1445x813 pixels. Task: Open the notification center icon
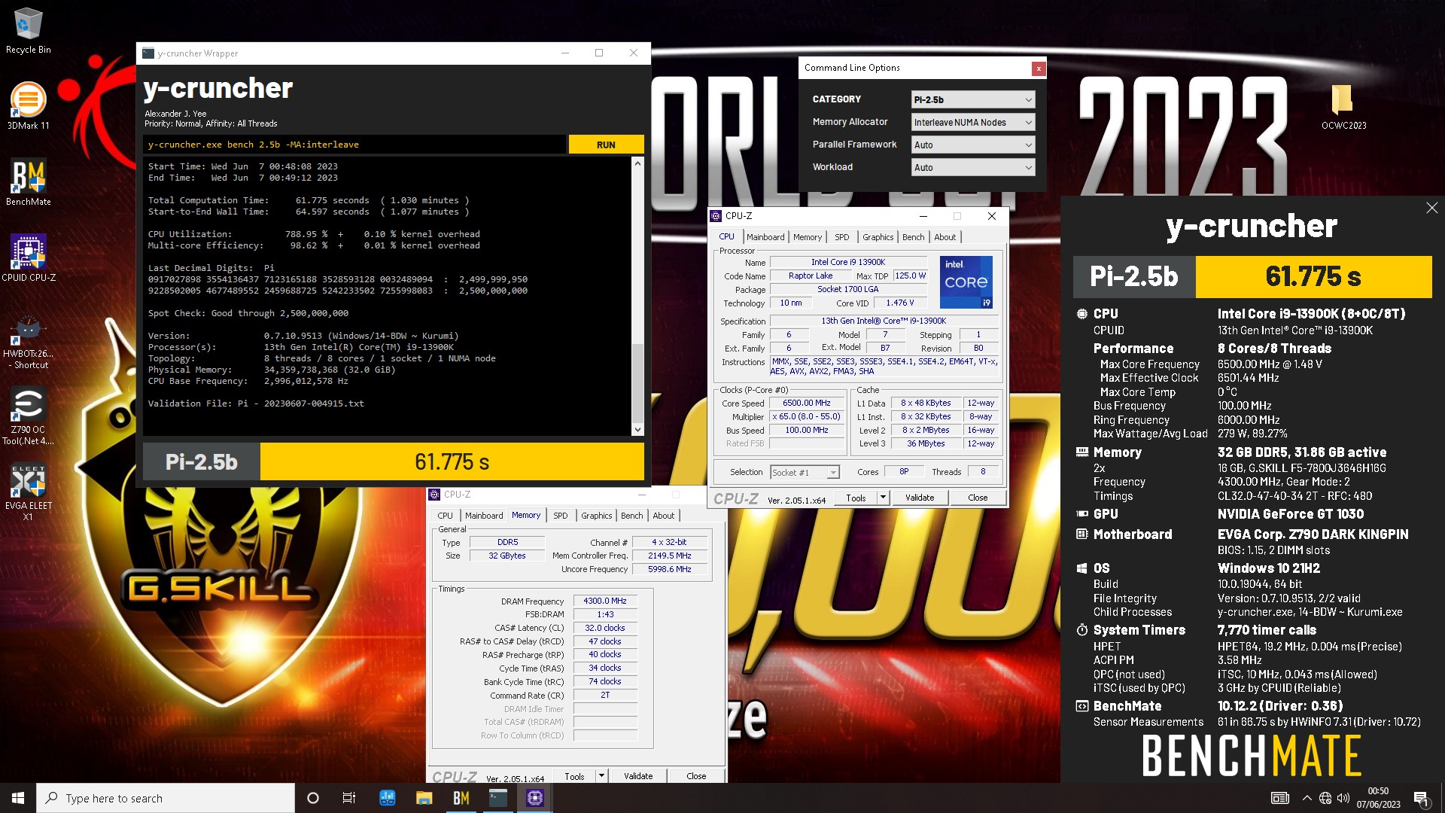pos(1421,798)
